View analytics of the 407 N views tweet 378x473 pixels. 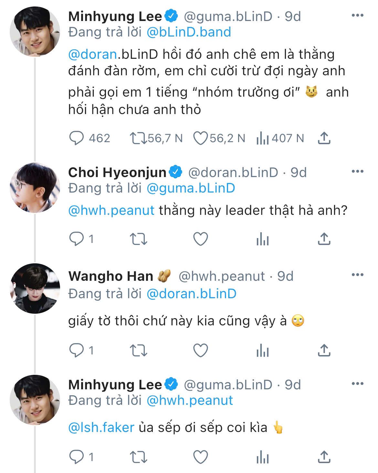pos(262,138)
